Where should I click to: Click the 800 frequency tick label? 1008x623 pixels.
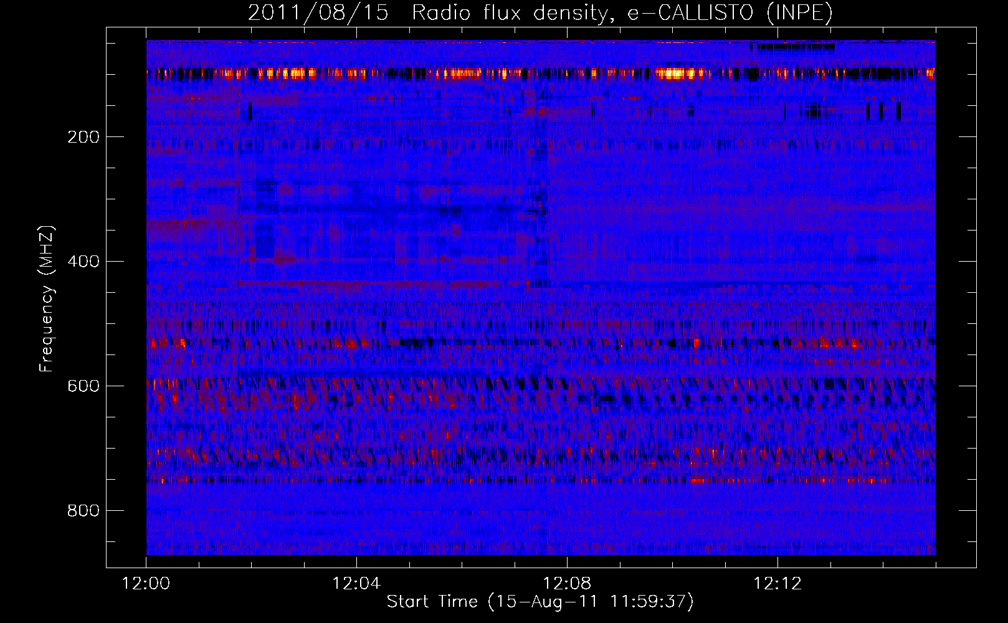(x=83, y=511)
